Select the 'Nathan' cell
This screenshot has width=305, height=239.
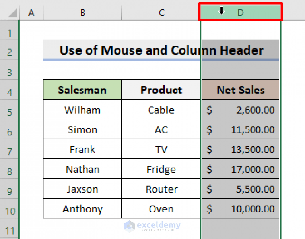click(82, 169)
